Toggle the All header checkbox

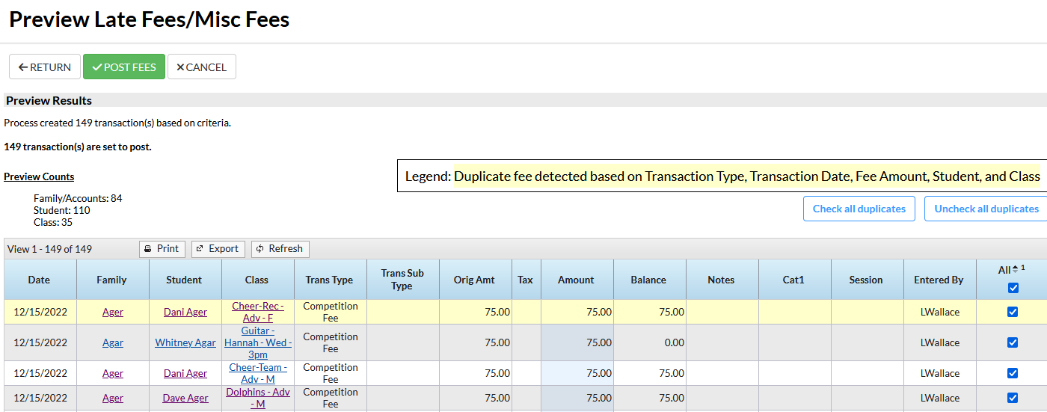coord(1013,288)
